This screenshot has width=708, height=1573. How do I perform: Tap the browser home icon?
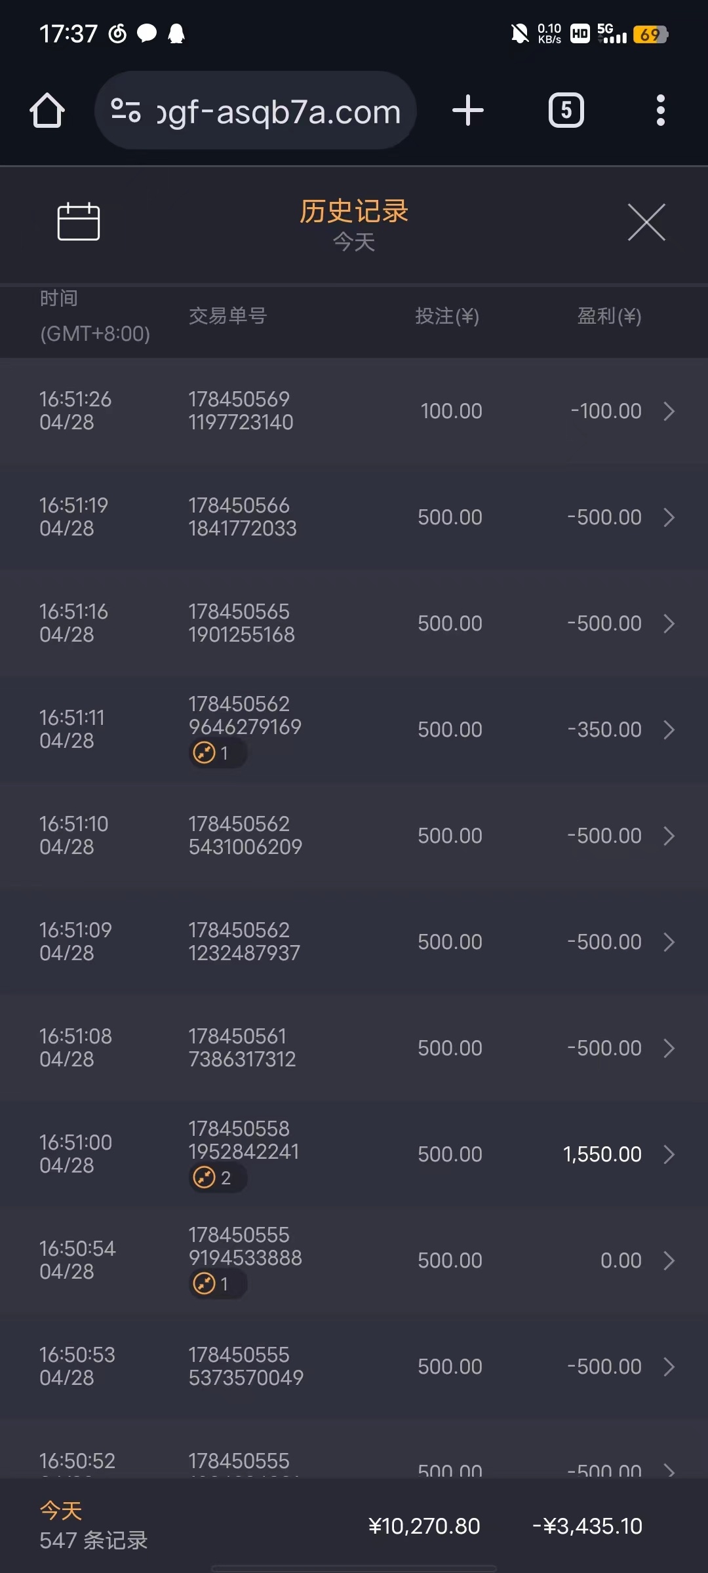[47, 111]
